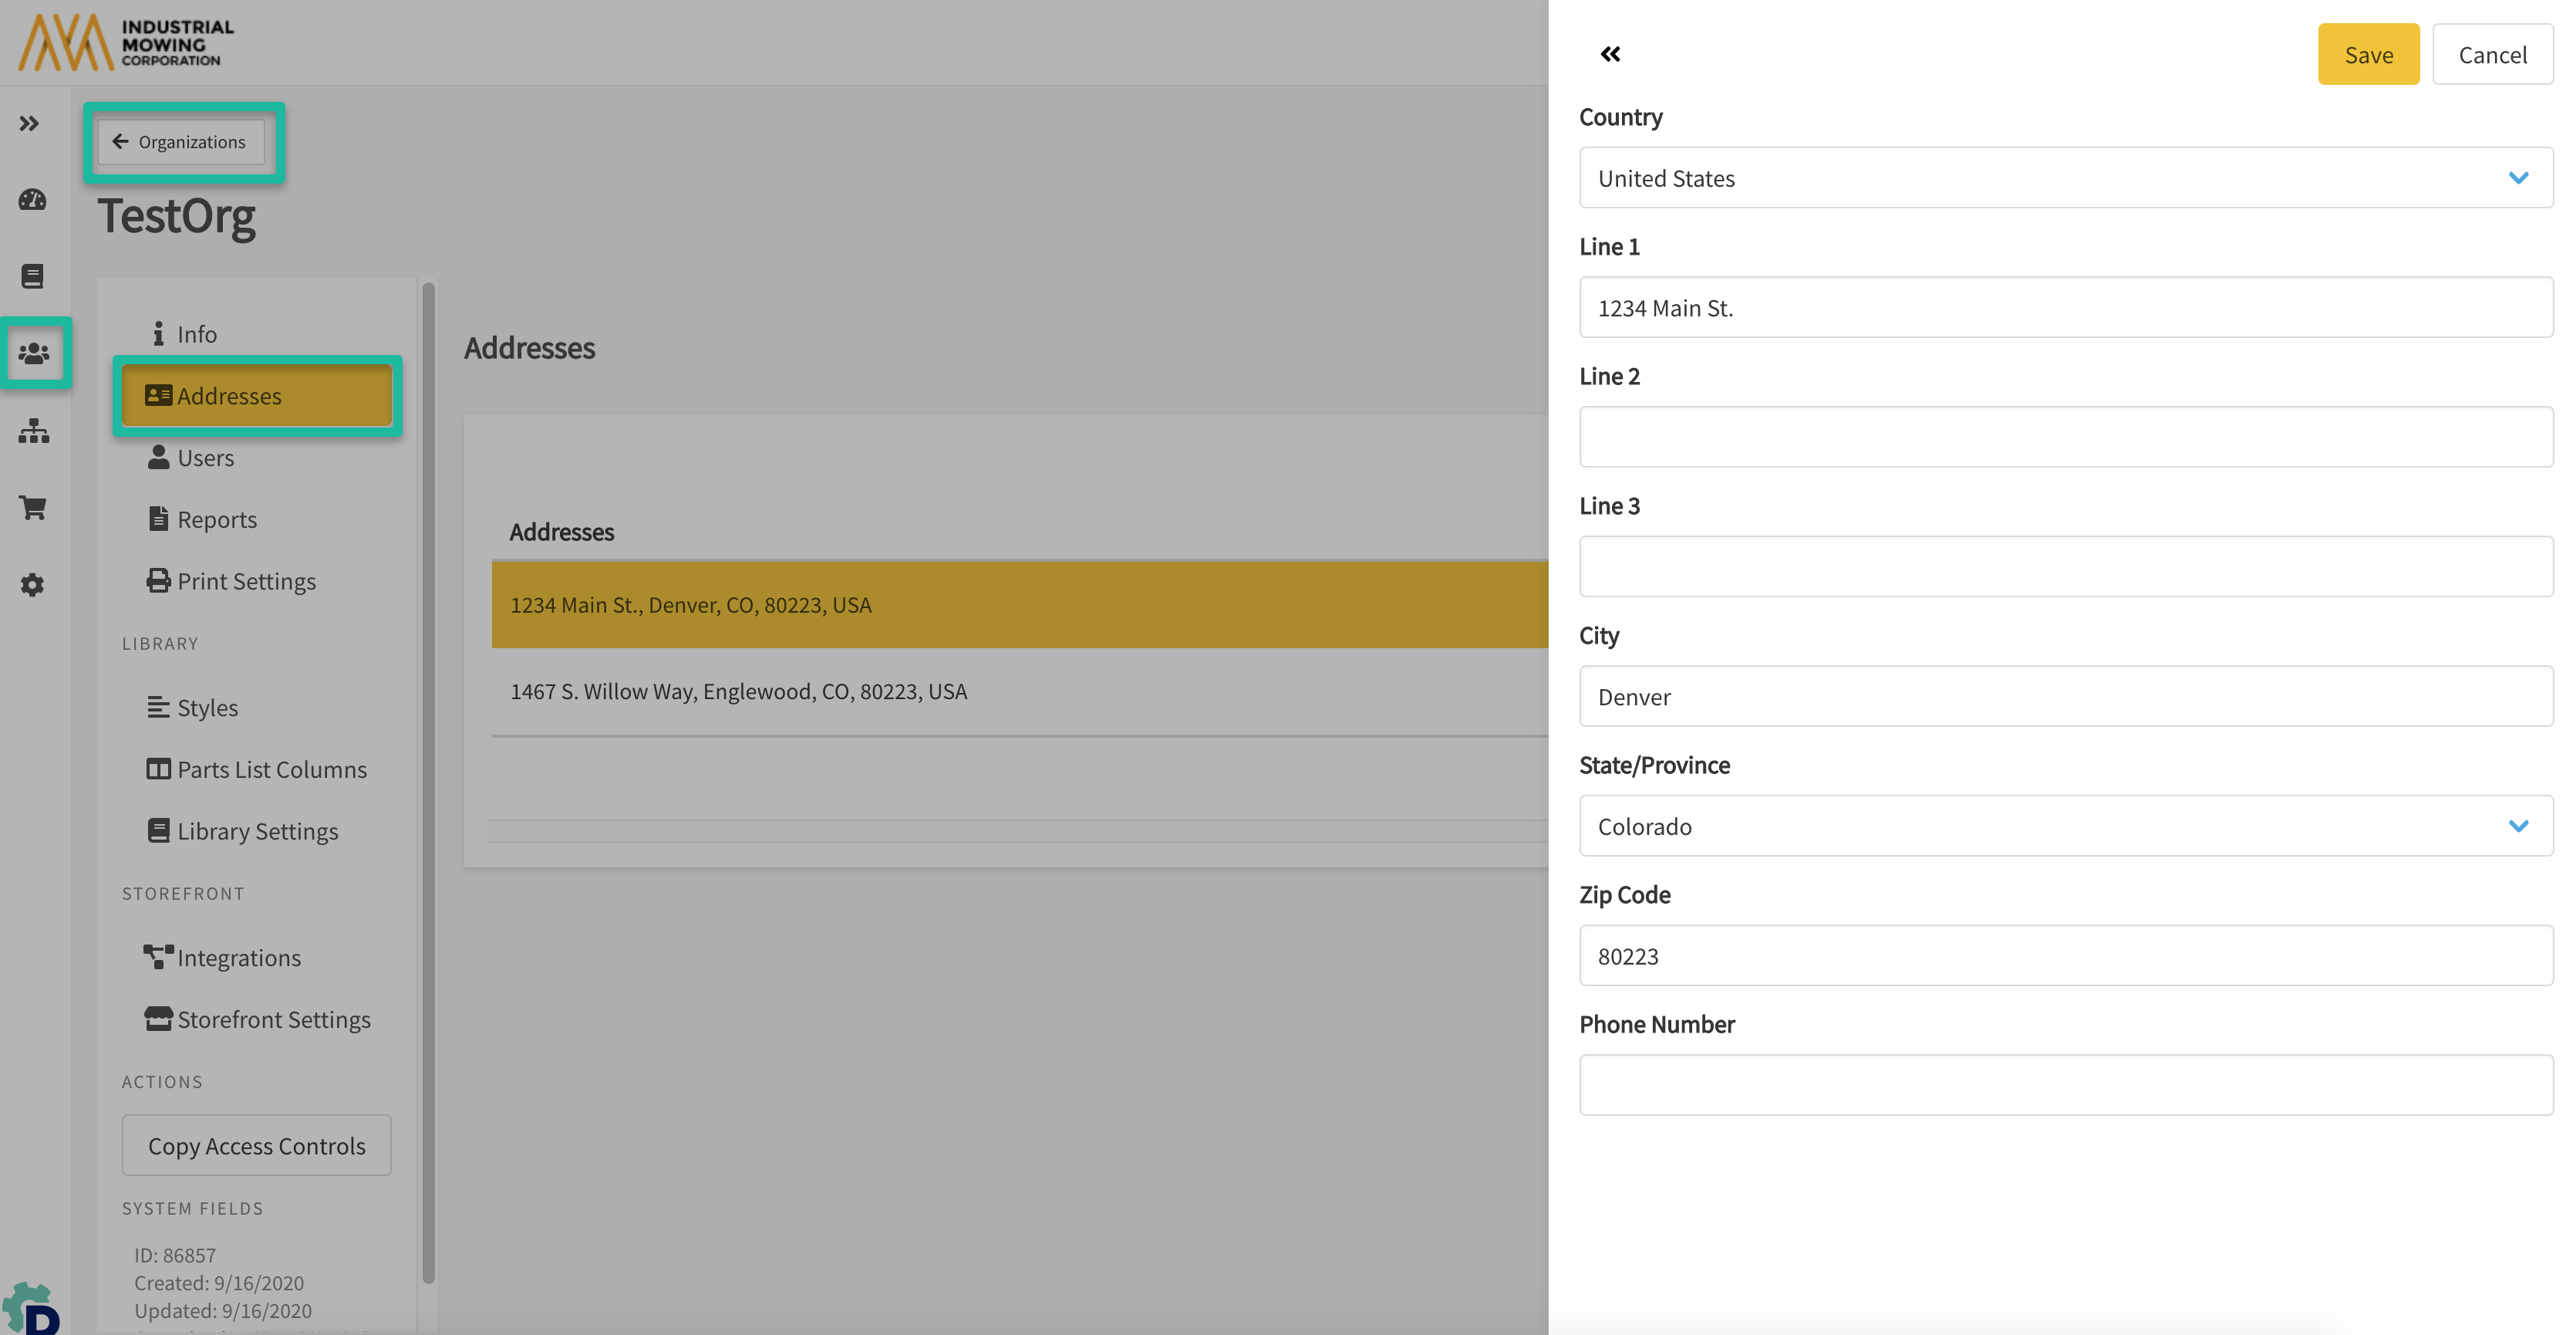This screenshot has height=1335, width=2576.
Task: Open the hierarchy sitemap icon
Action: coord(33,431)
